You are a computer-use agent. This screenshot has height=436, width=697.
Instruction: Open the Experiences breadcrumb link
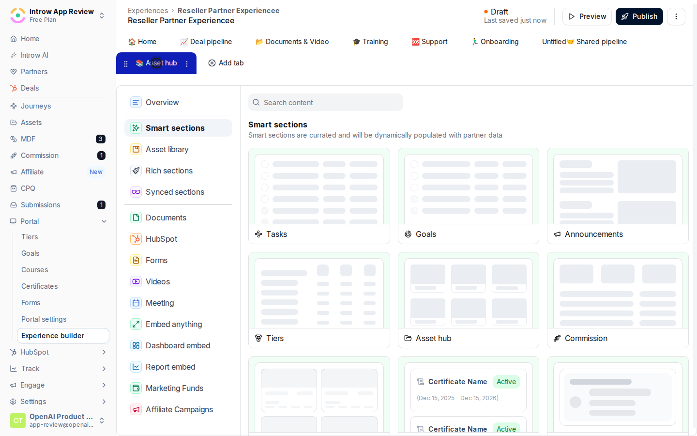coord(148,11)
